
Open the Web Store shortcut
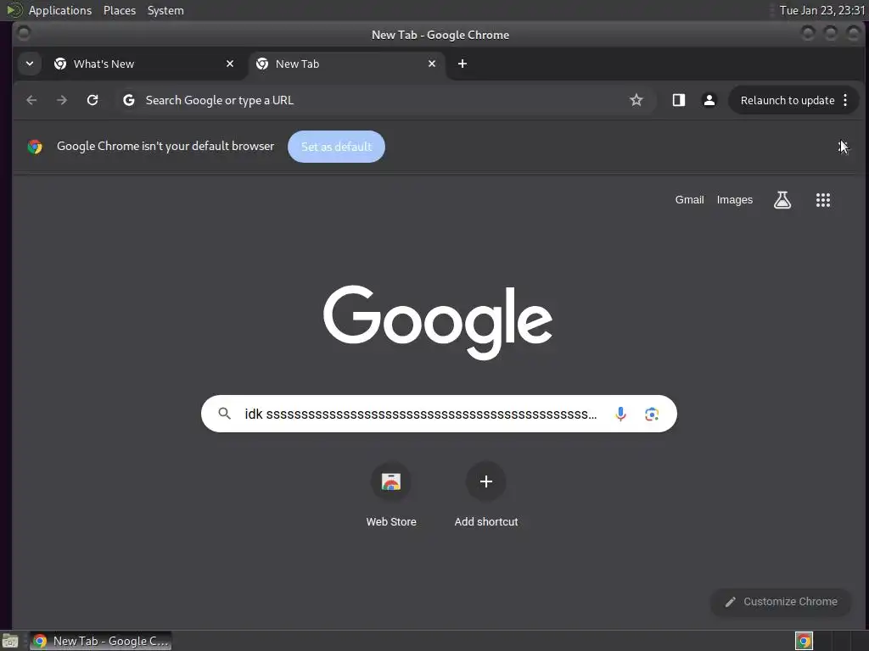coord(390,494)
